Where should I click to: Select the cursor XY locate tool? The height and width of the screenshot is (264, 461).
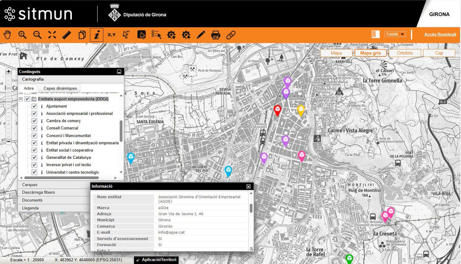(126, 35)
